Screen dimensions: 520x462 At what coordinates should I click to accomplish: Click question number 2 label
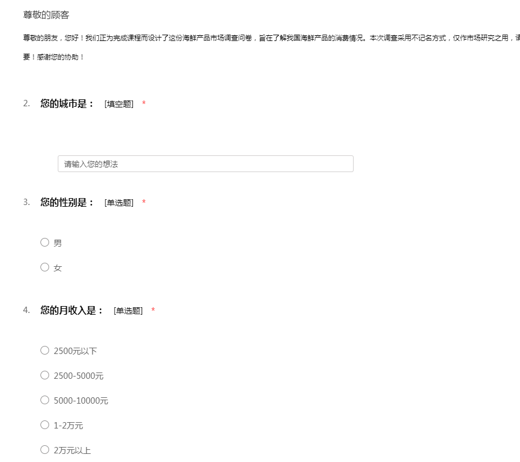click(27, 104)
